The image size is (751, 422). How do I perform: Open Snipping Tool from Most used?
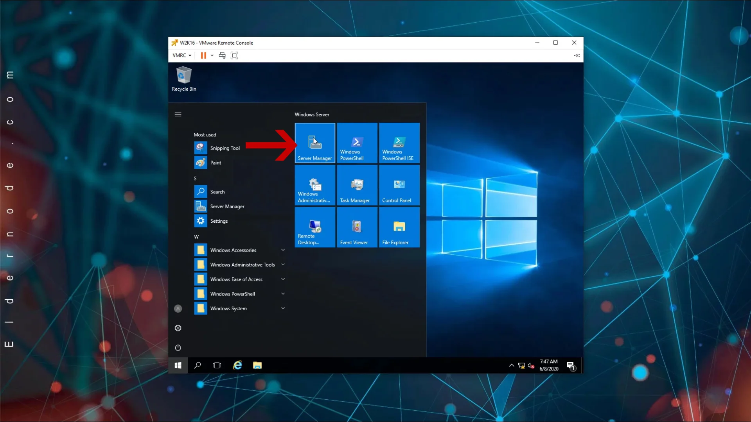coord(225,148)
